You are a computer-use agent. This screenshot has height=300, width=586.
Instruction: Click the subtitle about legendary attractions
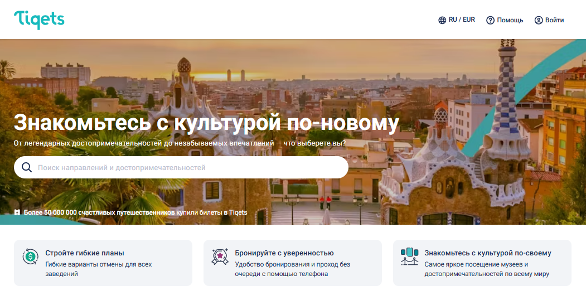[180, 143]
